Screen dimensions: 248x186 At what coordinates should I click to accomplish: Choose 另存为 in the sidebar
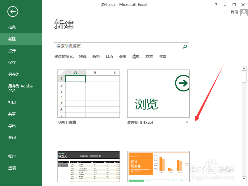pyautogui.click(x=14, y=74)
